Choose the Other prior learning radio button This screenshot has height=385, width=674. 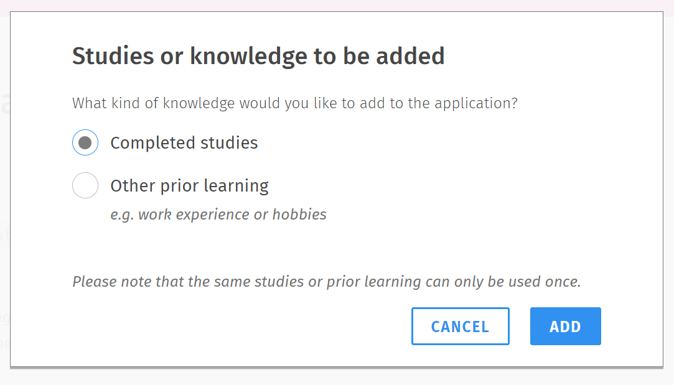tap(85, 185)
